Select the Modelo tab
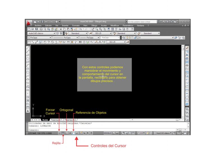The height and width of the screenshot is (153, 216). 45,120
